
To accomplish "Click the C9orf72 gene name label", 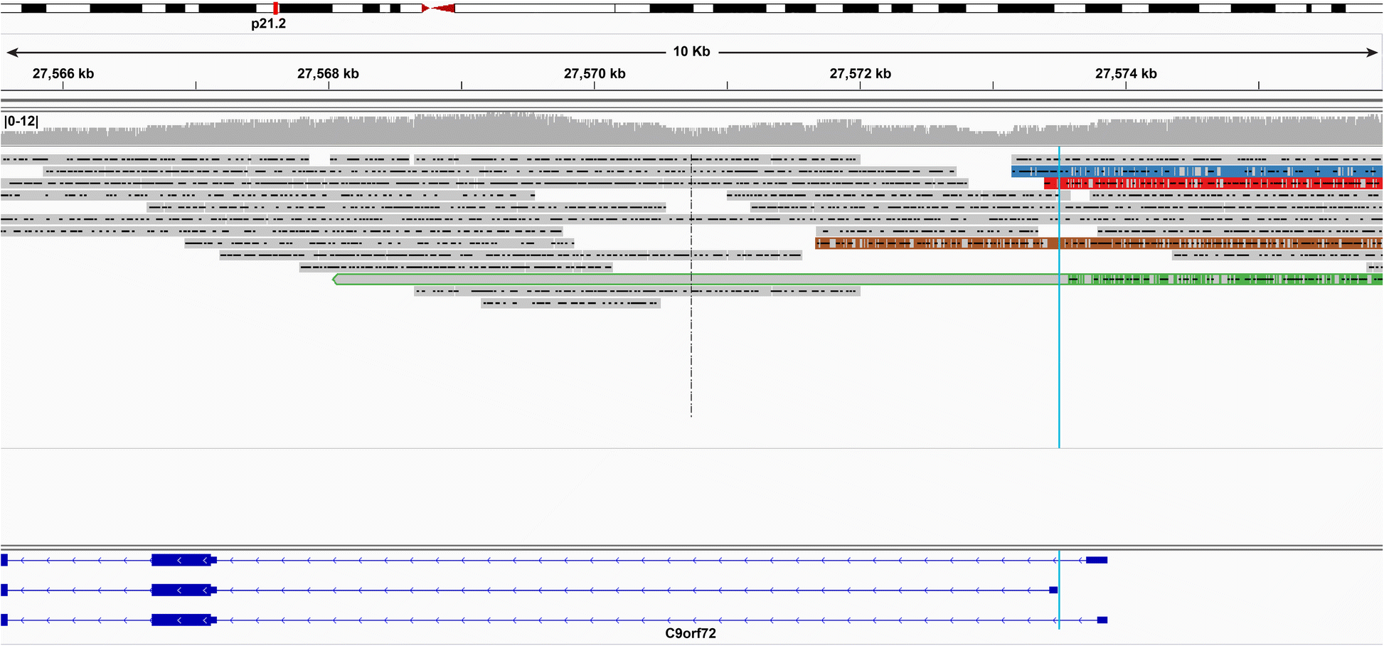I will pyautogui.click(x=691, y=634).
